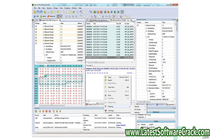Toggle the All sources button

tap(59, 16)
